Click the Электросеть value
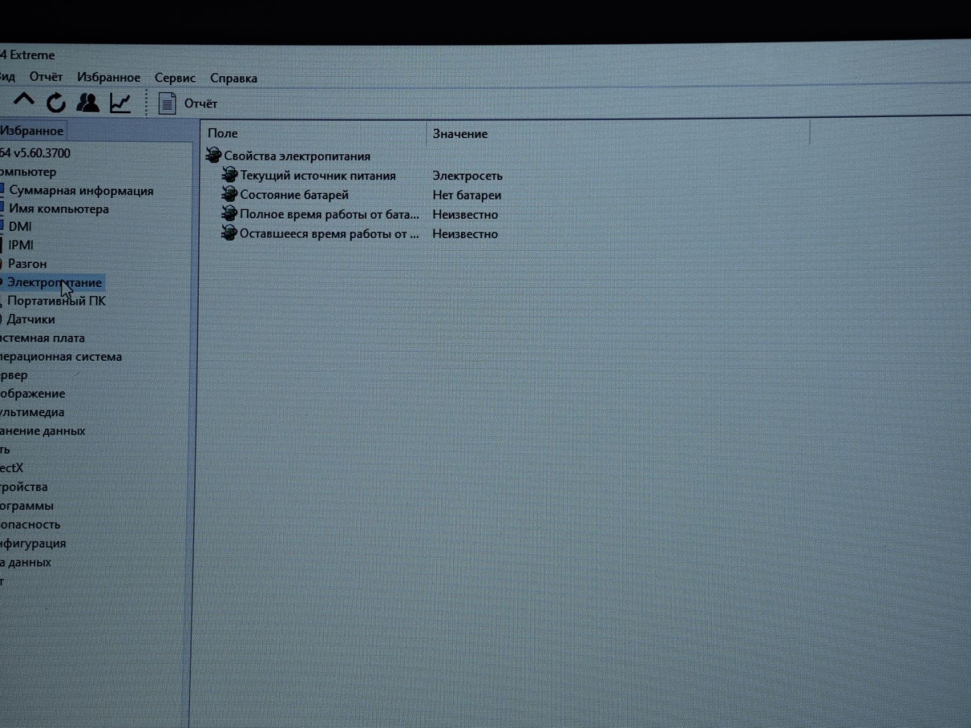971x728 pixels. click(x=468, y=176)
